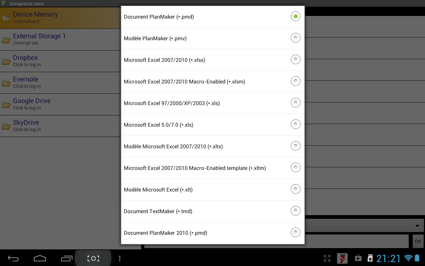Tap the Wi-Fi status icon

(x=408, y=258)
